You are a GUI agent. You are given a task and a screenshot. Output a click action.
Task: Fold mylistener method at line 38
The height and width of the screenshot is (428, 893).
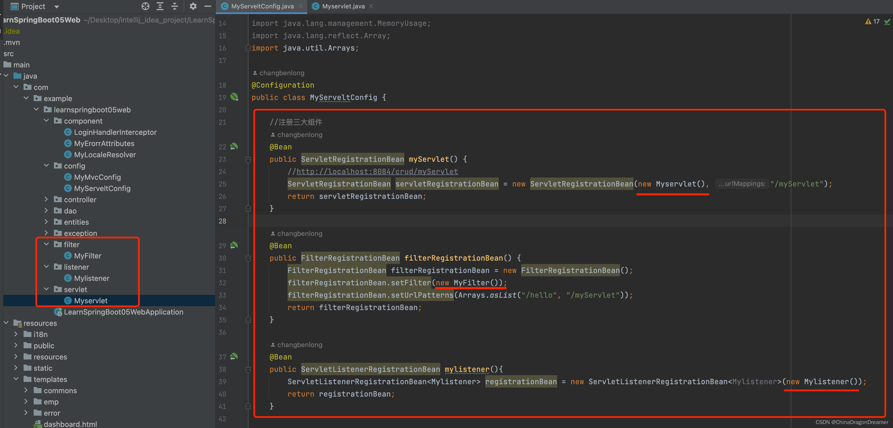pos(248,369)
